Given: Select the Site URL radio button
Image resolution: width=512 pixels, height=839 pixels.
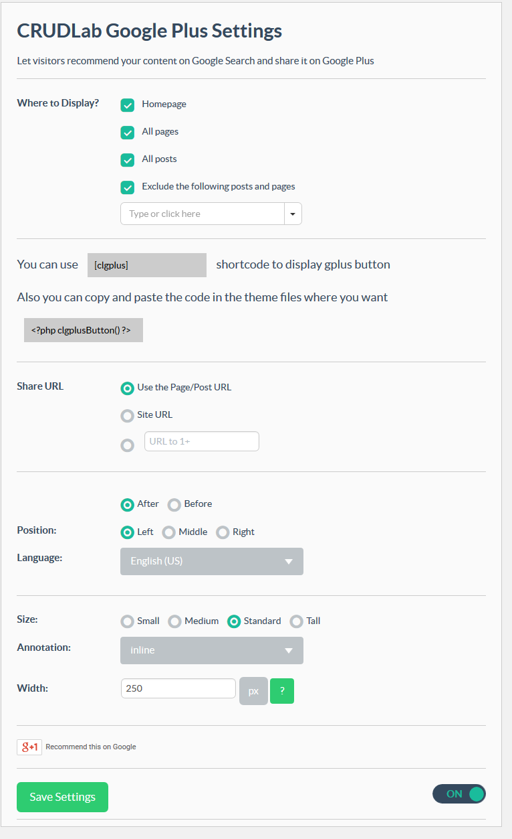Looking at the screenshot, I should (127, 416).
